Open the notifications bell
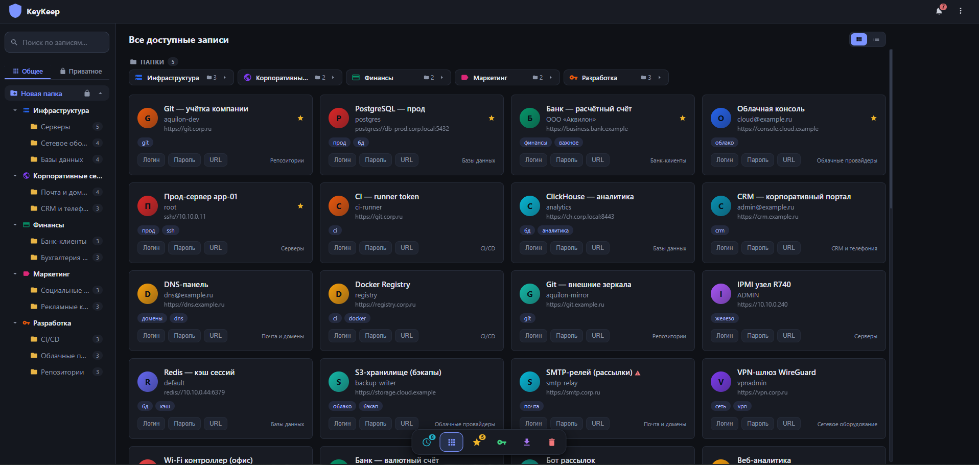This screenshot has width=979, height=465. pos(939,11)
